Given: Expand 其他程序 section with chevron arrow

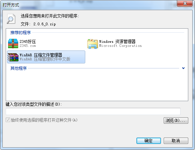Looking at the screenshot, I should click(x=183, y=68).
